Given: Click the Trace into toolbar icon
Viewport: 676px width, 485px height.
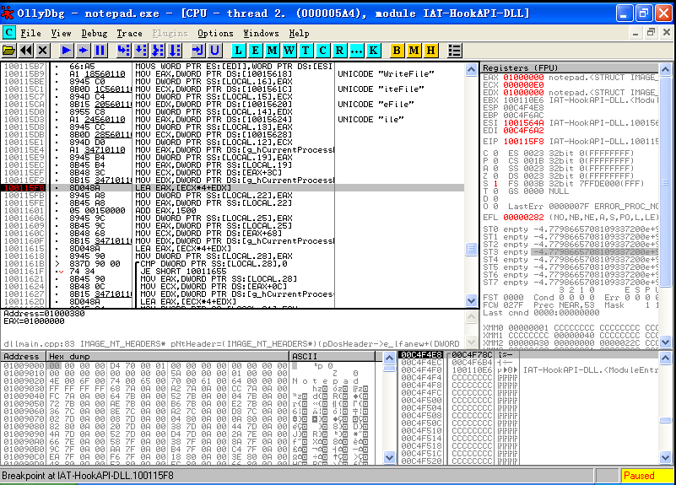Looking at the screenshot, I should pyautogui.click(x=157, y=51).
